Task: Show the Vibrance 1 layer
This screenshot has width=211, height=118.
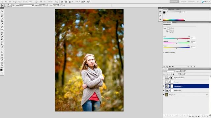Action: point(164,82)
